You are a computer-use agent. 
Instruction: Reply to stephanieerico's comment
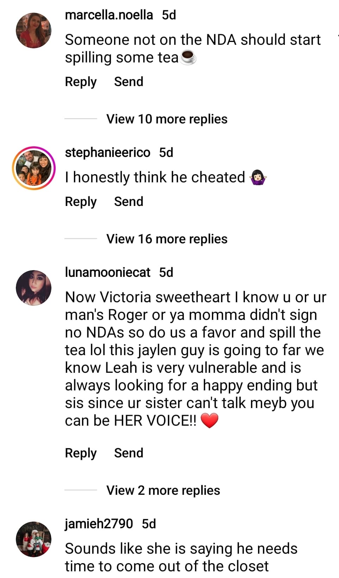pyautogui.click(x=81, y=202)
